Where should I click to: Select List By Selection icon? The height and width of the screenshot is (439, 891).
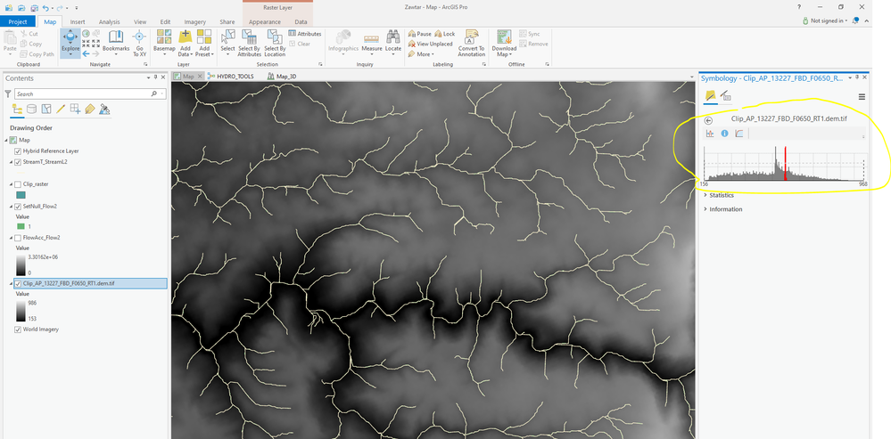click(x=46, y=109)
